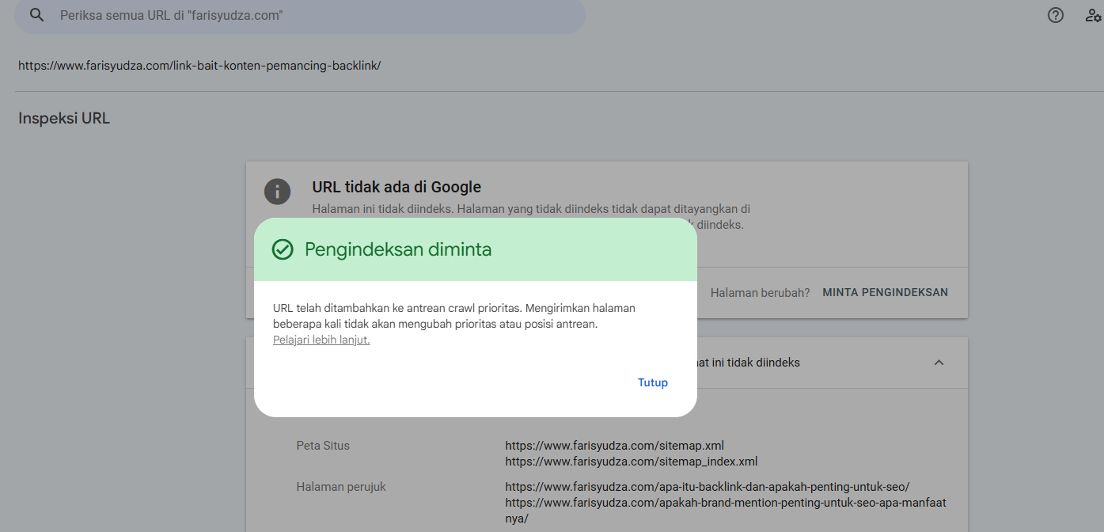This screenshot has width=1104, height=532.
Task: Open the apakah-brand-mention referring page URL
Action: pos(725,503)
